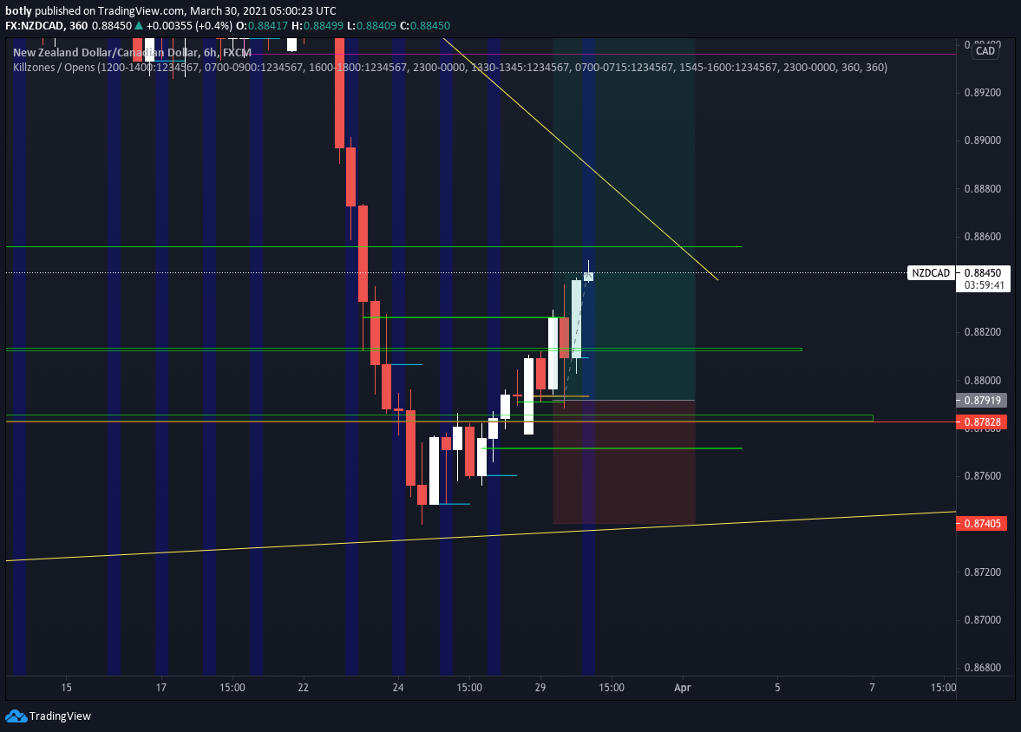Click the CAD currency badge on price axis
This screenshot has width=1021, height=732.
985,51
